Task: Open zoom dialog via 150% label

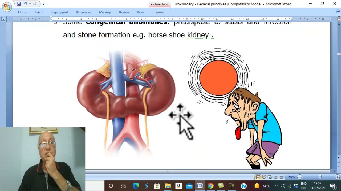Action: [291, 177]
